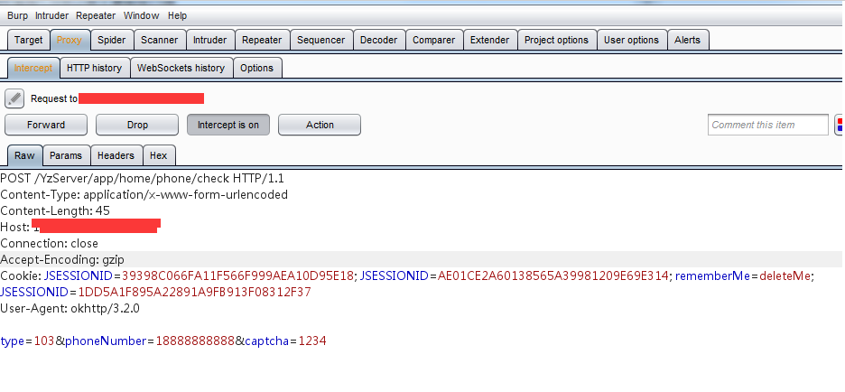The width and height of the screenshot is (845, 392).
Task: Go to the Decoder tab
Action: [378, 40]
